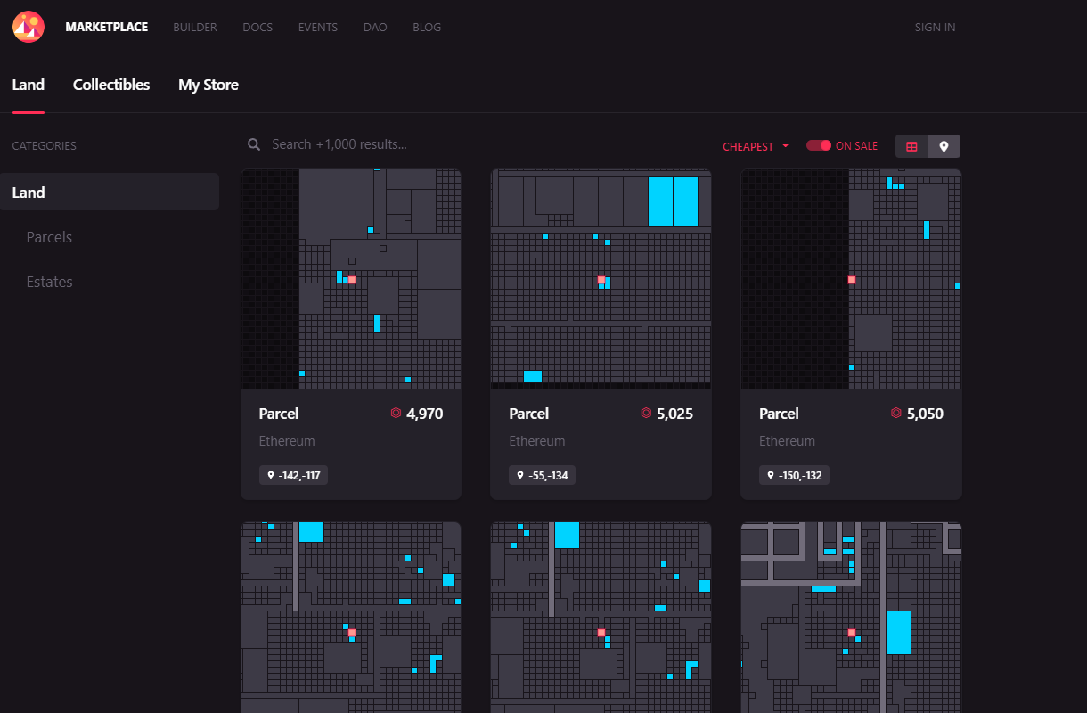Viewport: 1087px width, 713px height.
Task: Click the Land category entry
Action: click(x=29, y=192)
